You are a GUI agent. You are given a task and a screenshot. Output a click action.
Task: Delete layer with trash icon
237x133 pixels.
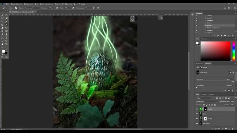click(233, 129)
